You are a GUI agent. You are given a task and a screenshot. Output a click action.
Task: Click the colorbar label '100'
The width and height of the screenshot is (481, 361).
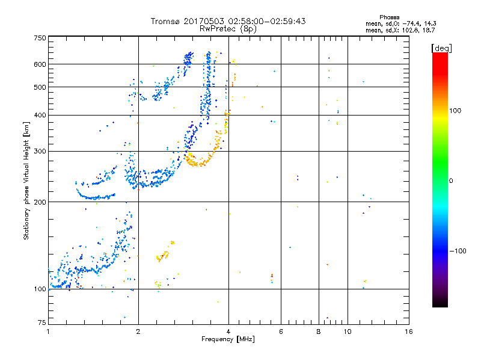(x=455, y=111)
